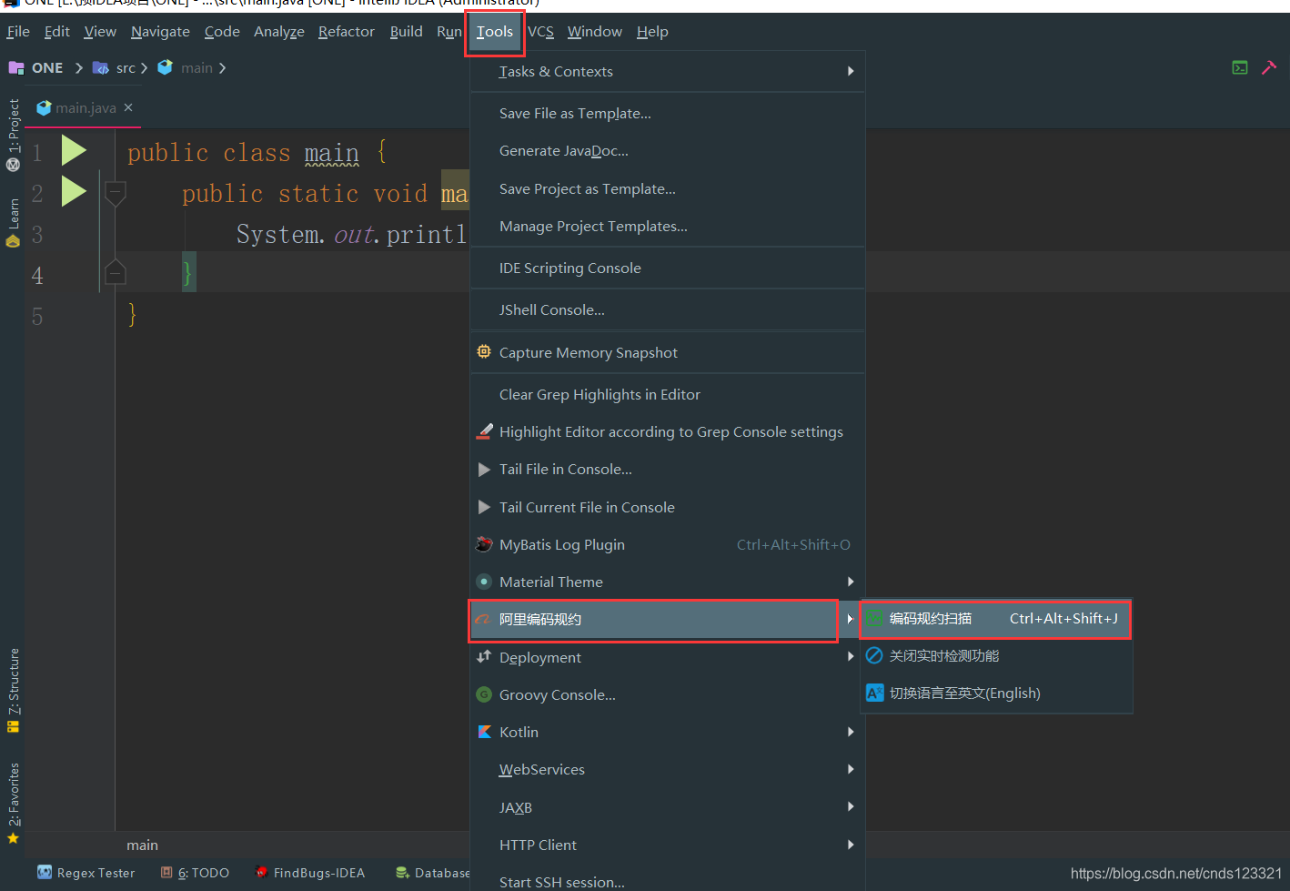Open Groovy Console
Screen dimensions: 1290x891
[x=667, y=695]
